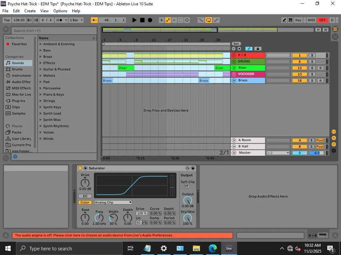Image resolution: width=341 pixels, height=255 pixels.
Task: Open Key Map Mode
Action: pos(298,20)
